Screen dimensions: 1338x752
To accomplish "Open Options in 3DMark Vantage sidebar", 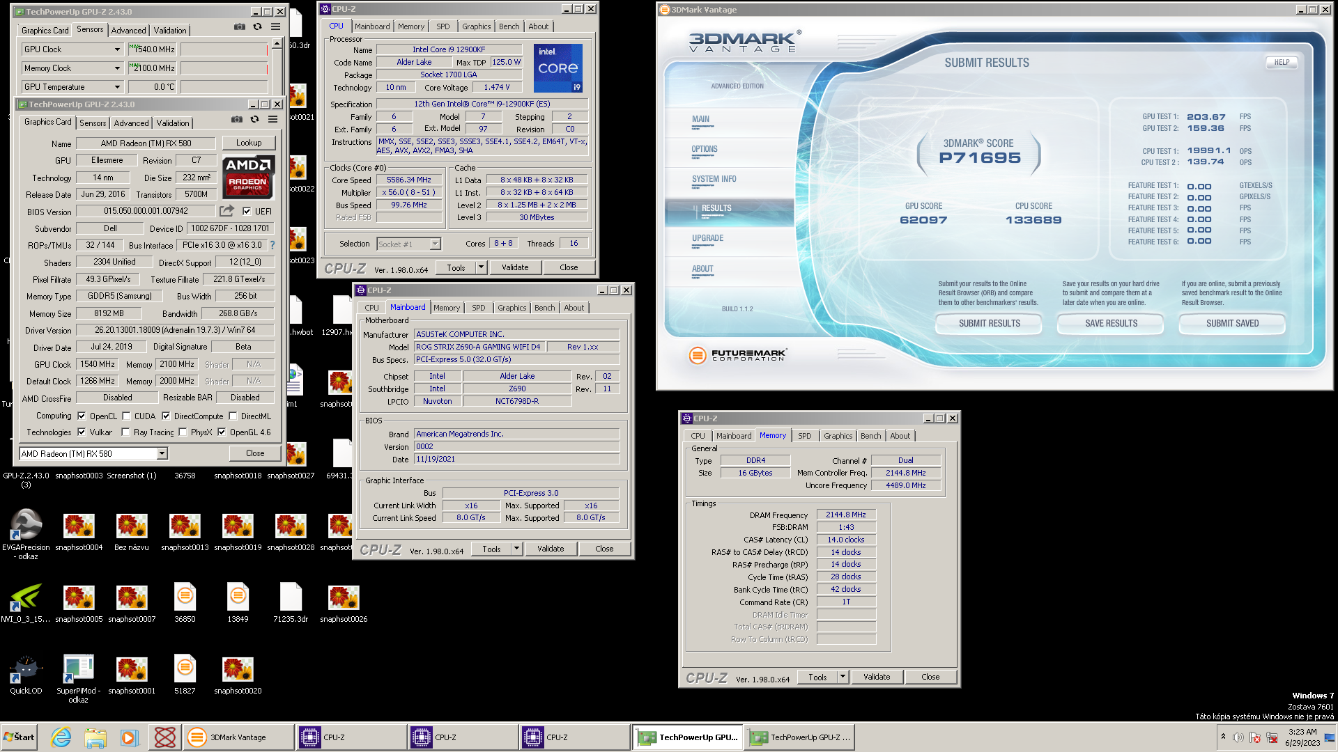I will click(704, 149).
